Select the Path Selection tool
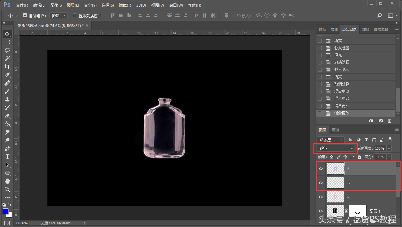Screen dimensions: 402x227 (x=7, y=165)
